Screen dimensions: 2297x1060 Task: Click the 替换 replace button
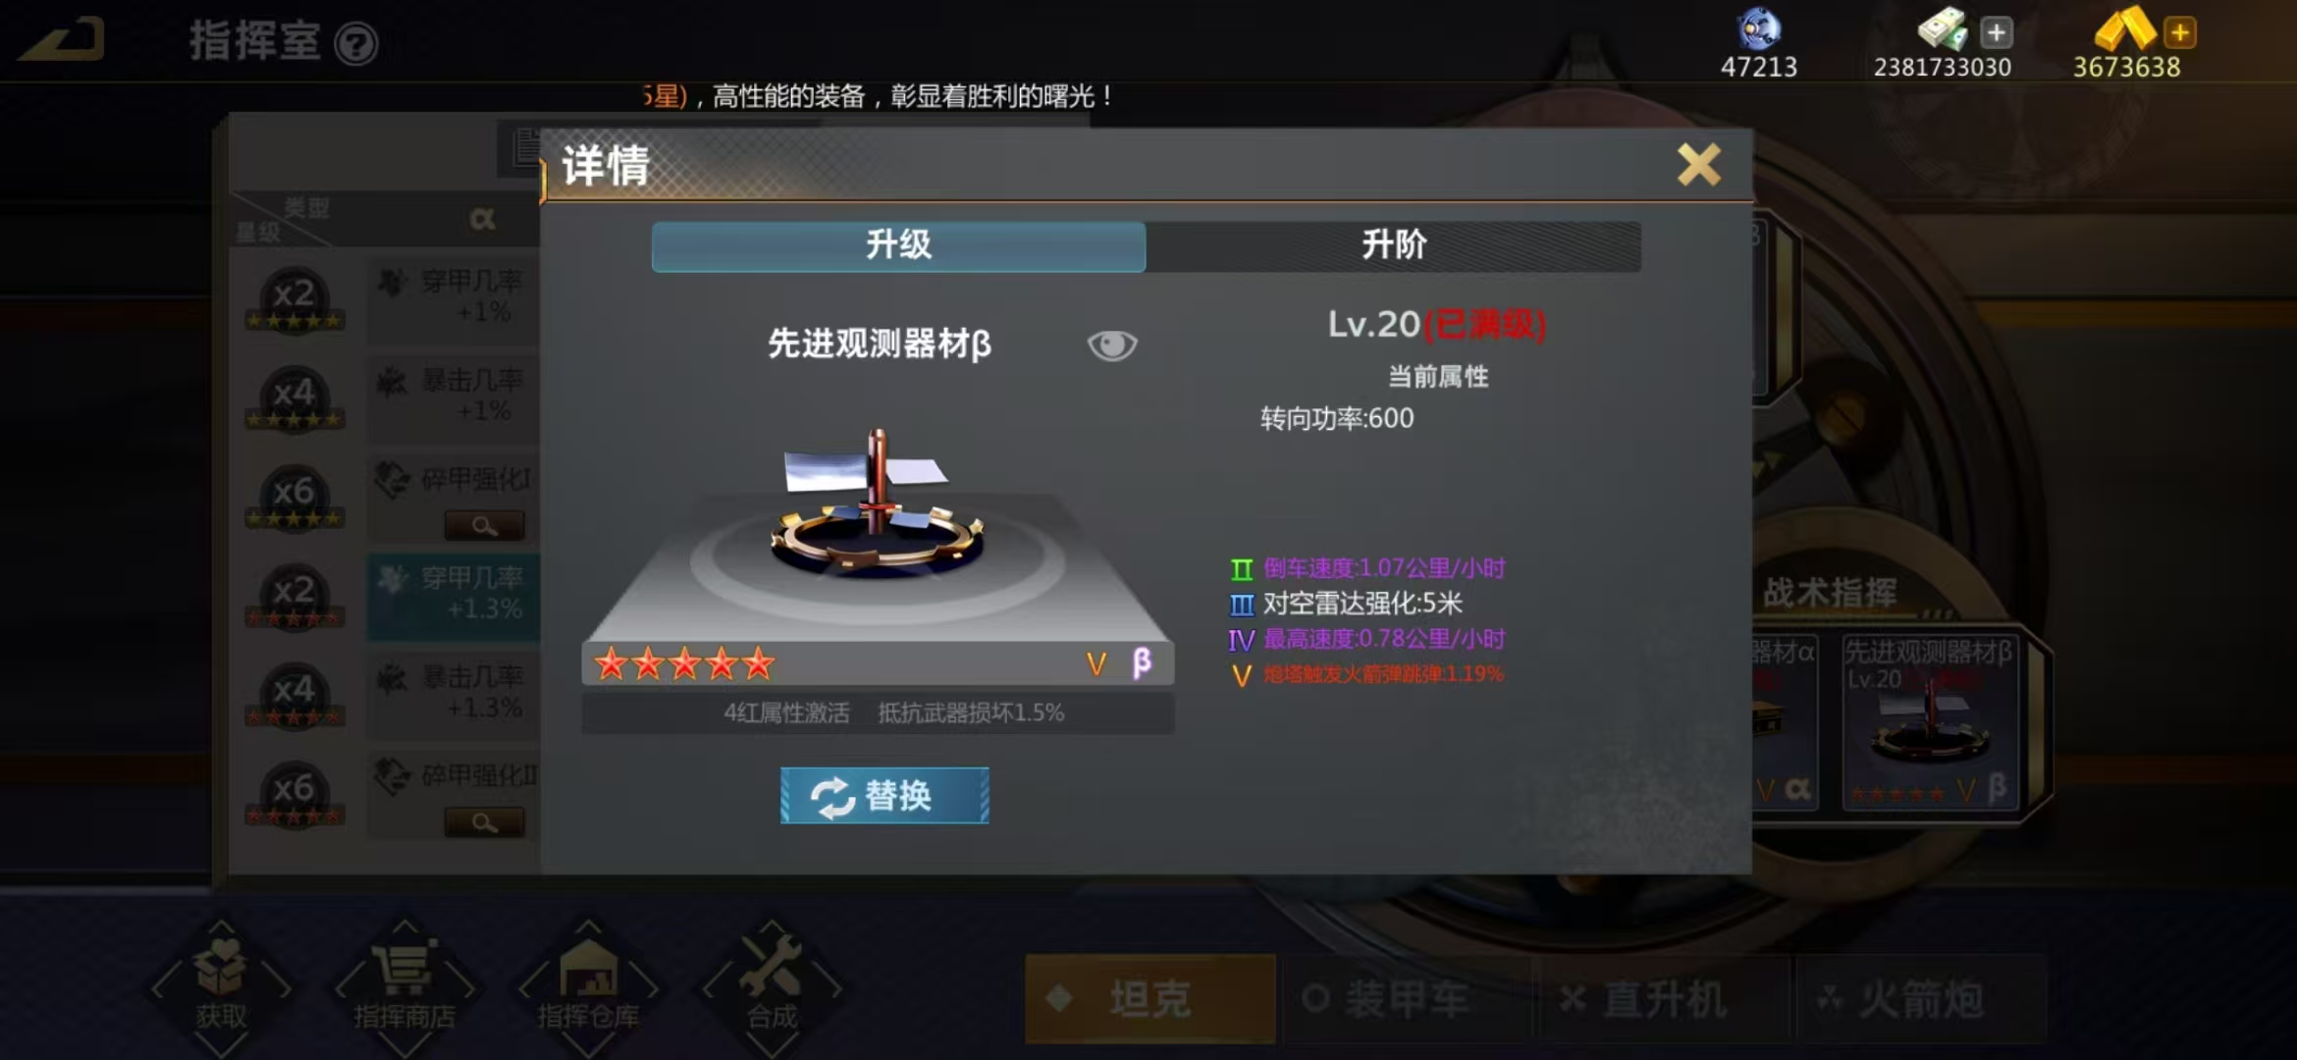coord(884,795)
